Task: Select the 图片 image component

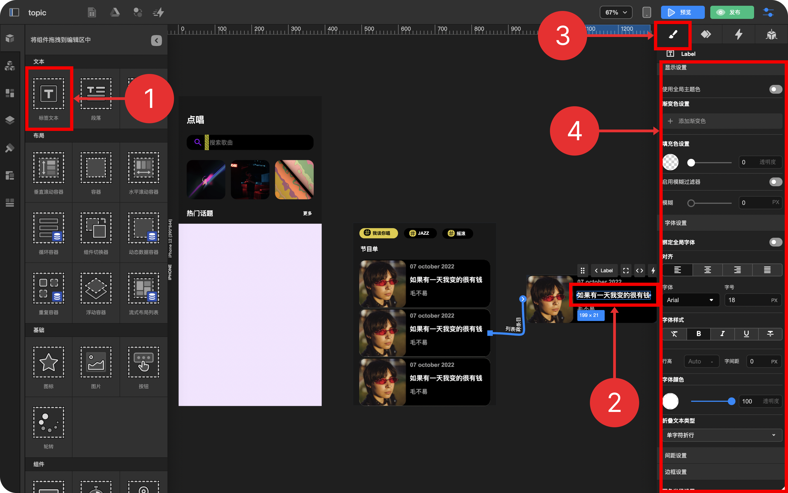Action: coord(96,367)
